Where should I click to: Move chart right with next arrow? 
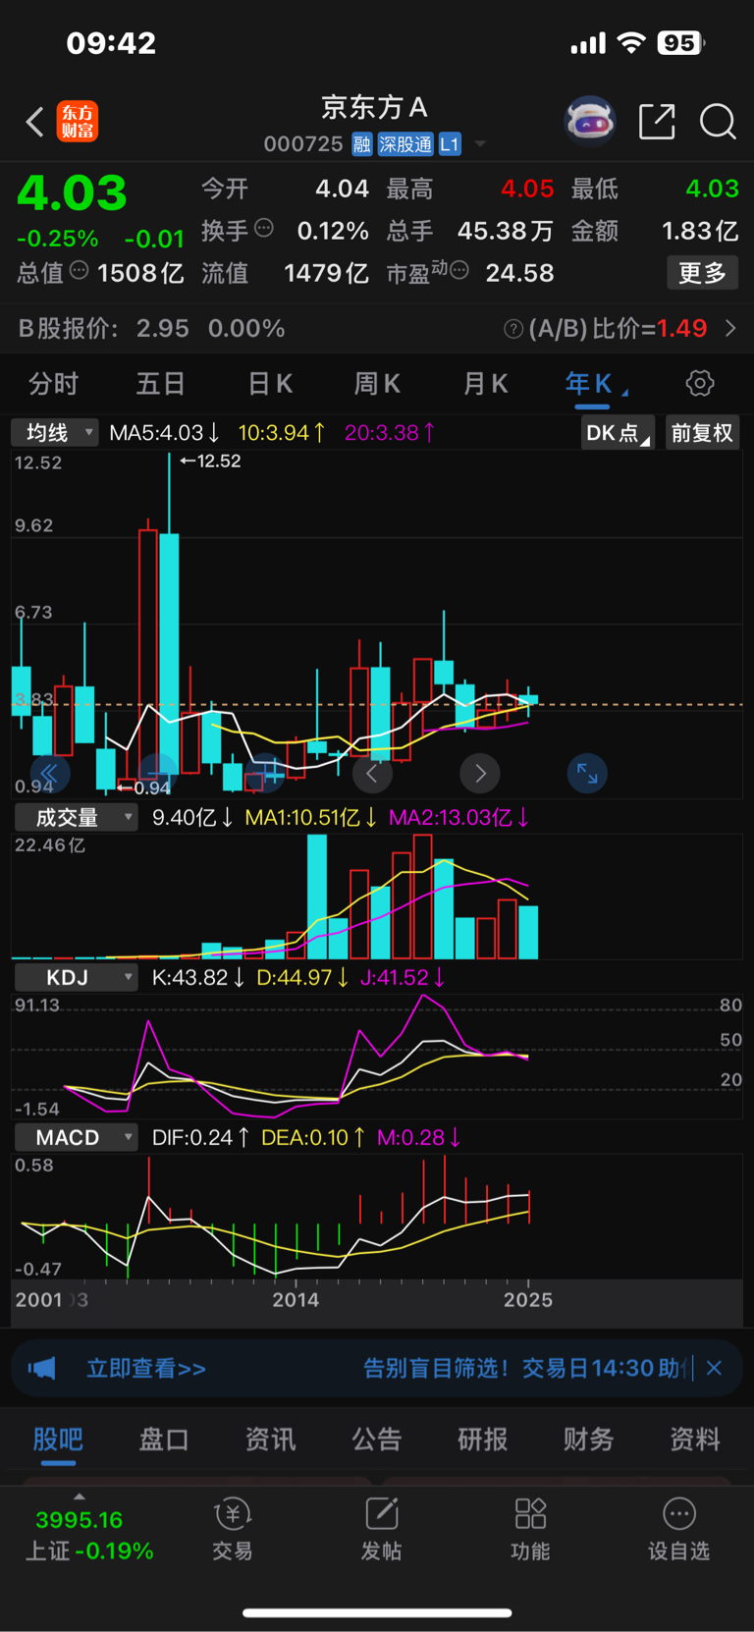(x=480, y=774)
